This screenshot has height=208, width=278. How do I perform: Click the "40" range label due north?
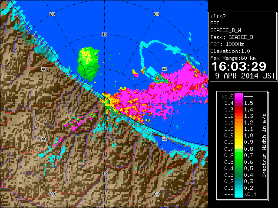click(104, 35)
